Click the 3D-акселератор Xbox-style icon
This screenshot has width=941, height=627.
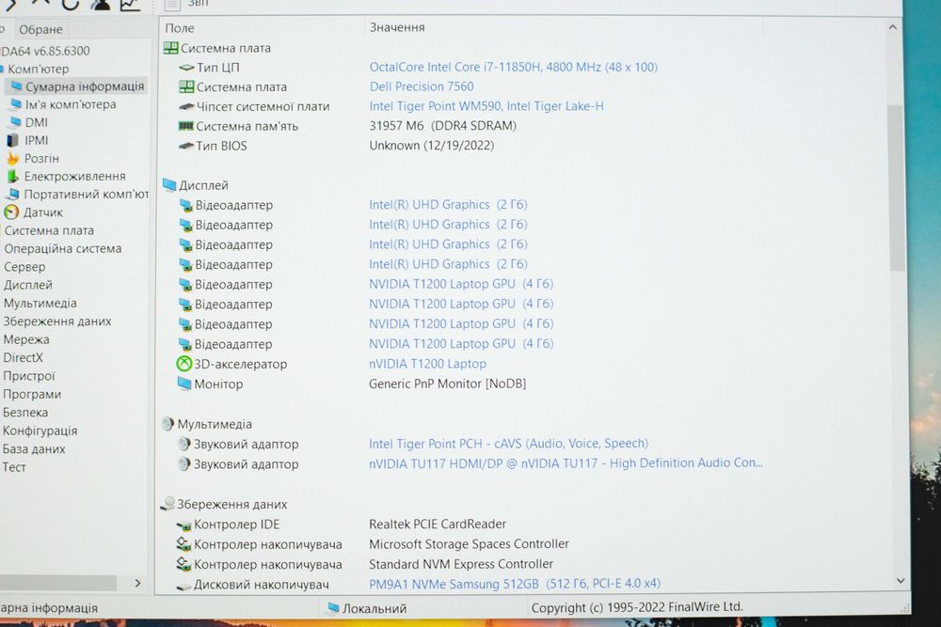tap(183, 364)
